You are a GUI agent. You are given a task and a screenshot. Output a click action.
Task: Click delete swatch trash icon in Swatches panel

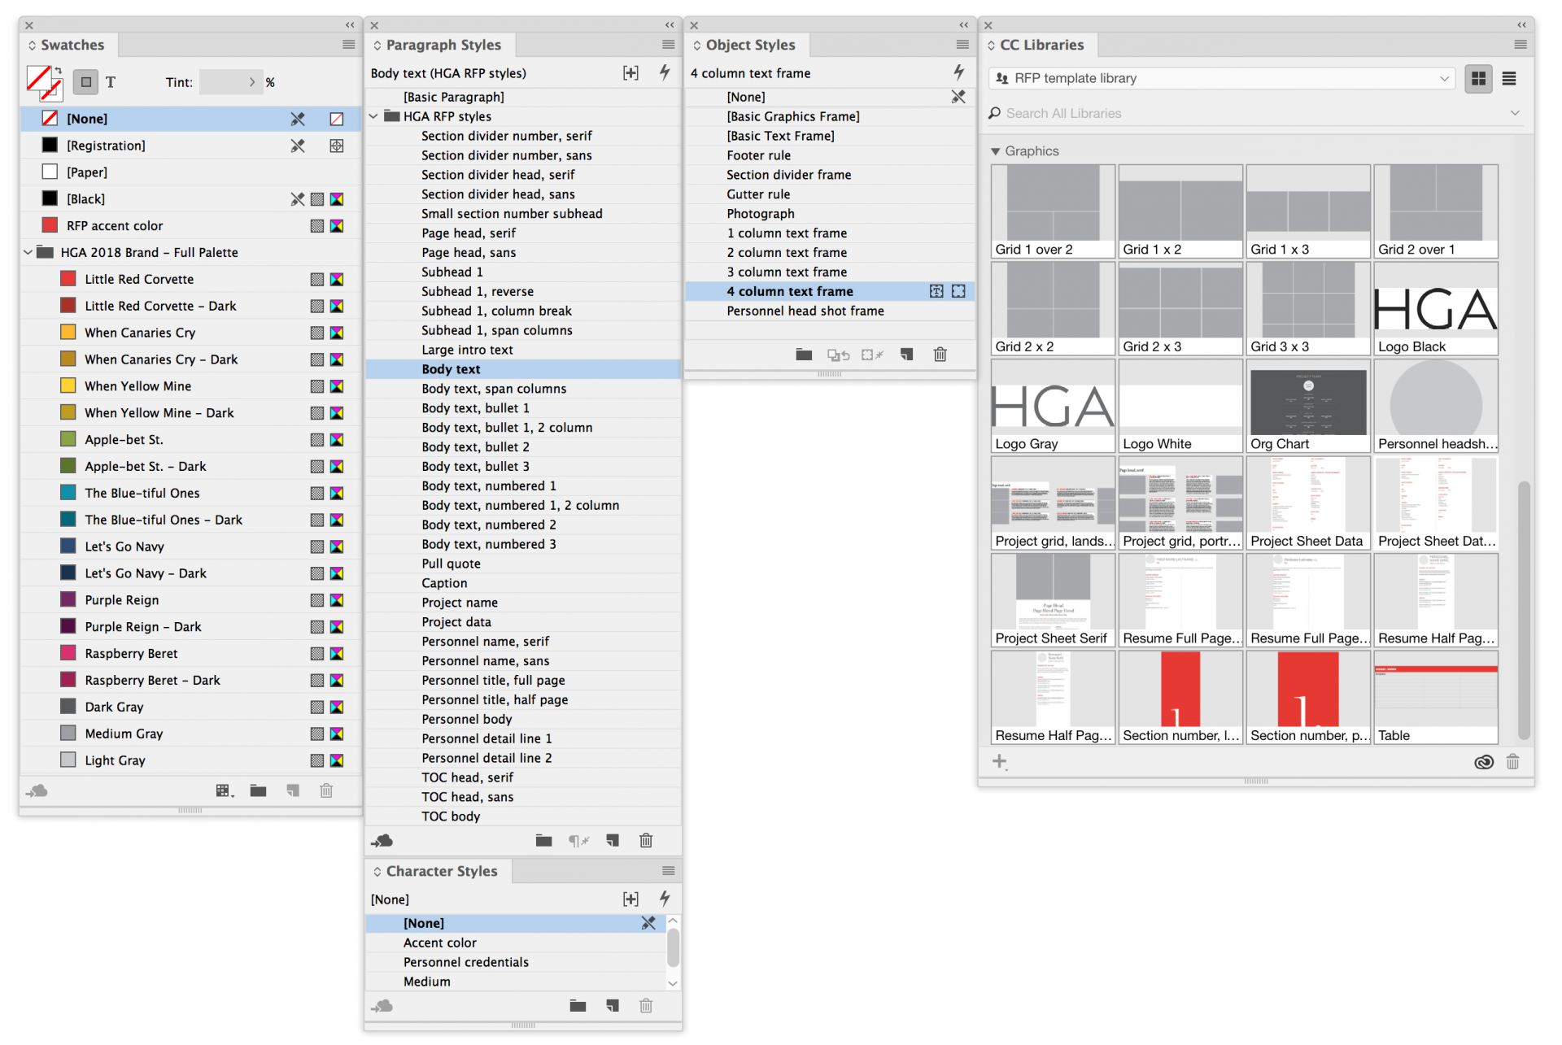click(326, 791)
